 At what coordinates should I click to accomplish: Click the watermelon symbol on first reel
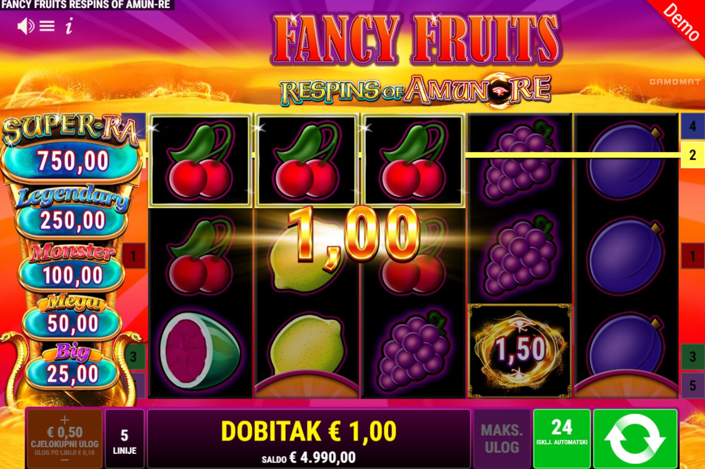pyautogui.click(x=200, y=351)
